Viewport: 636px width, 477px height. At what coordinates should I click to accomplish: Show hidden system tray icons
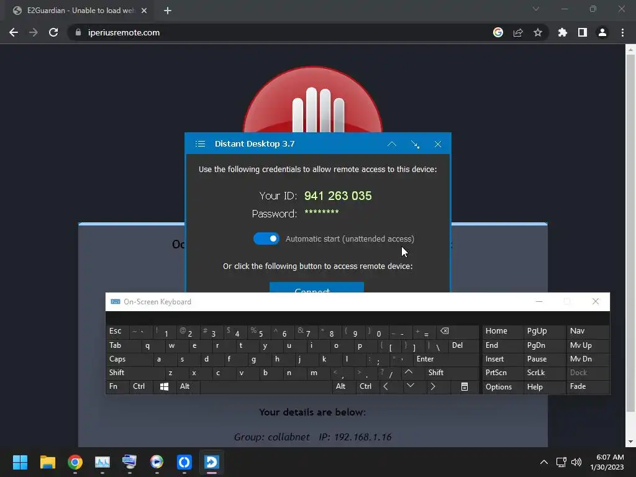(544, 462)
